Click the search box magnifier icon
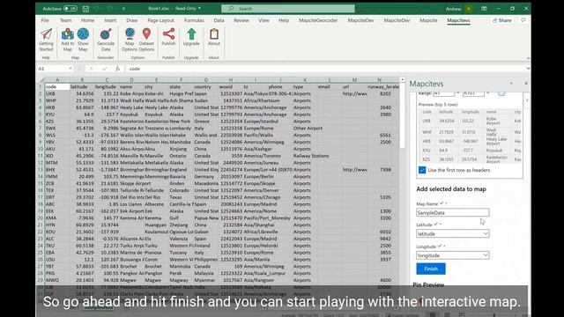Image resolution: width=564 pixels, height=317 pixels. [231, 8]
